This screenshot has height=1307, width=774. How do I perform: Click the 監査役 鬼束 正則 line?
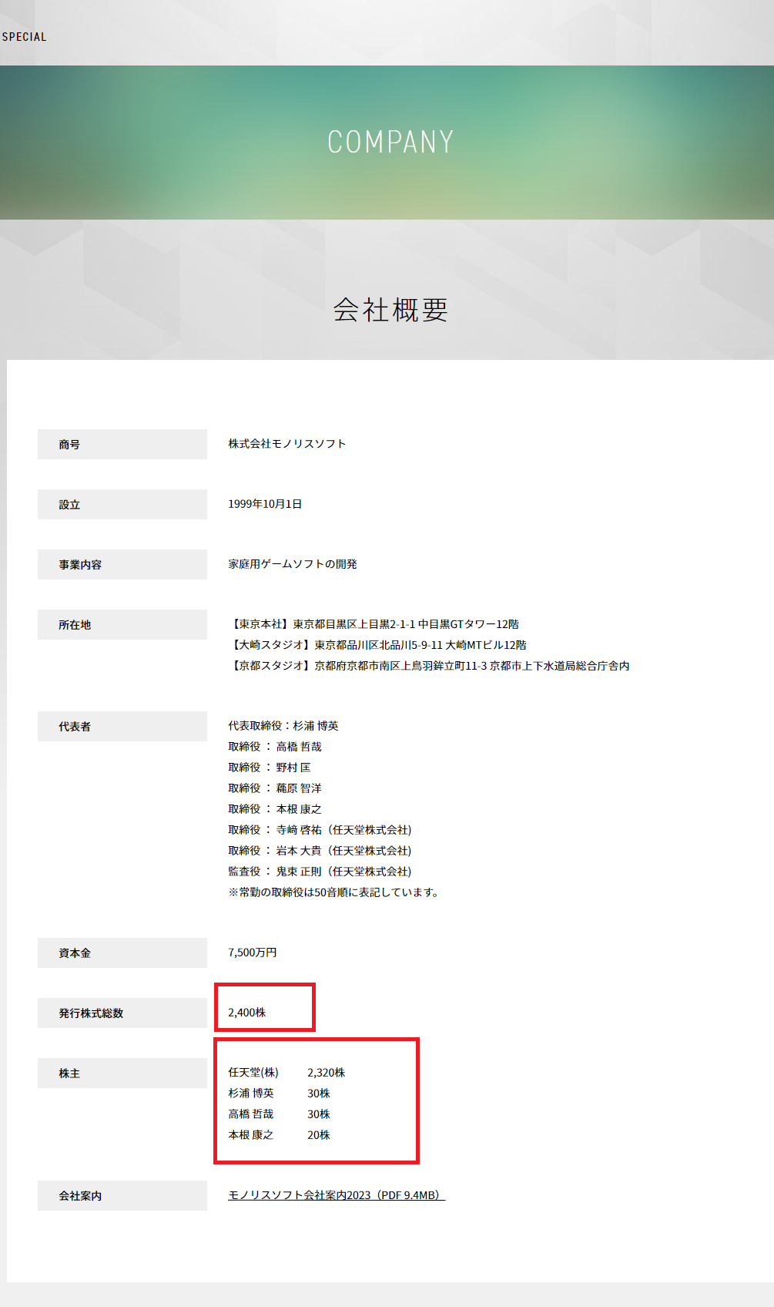320,872
